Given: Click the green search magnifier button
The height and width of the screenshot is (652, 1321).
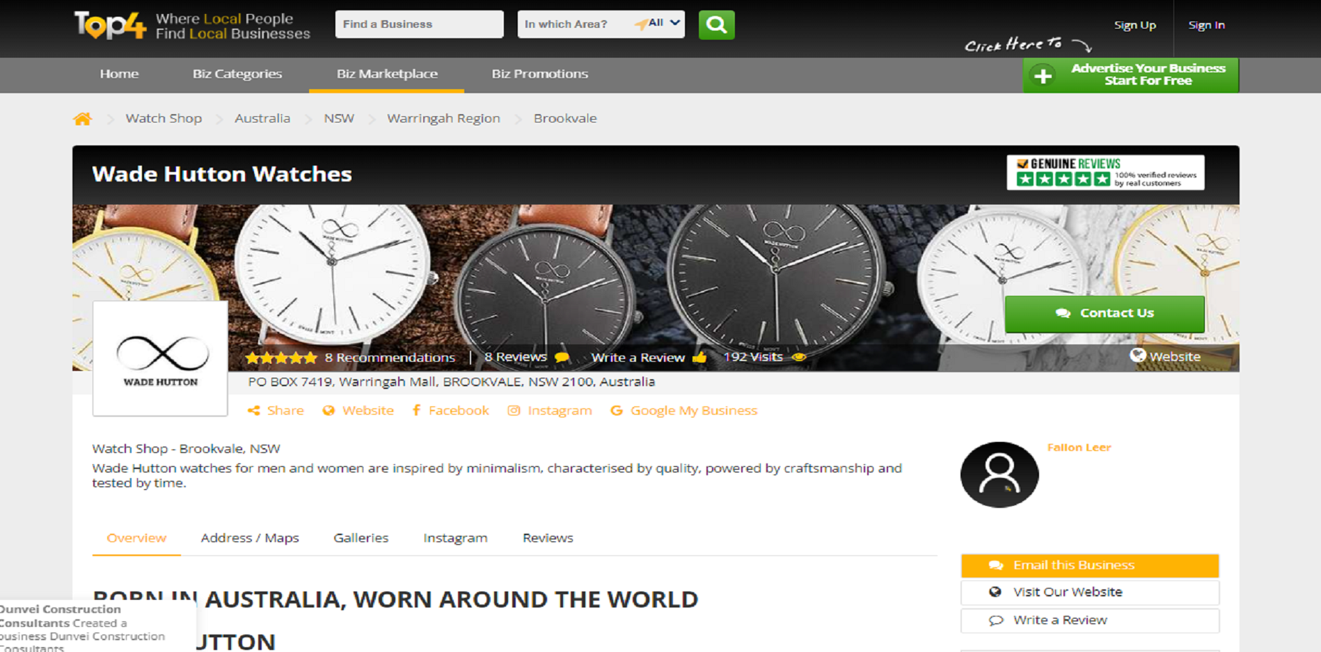Looking at the screenshot, I should click(716, 25).
